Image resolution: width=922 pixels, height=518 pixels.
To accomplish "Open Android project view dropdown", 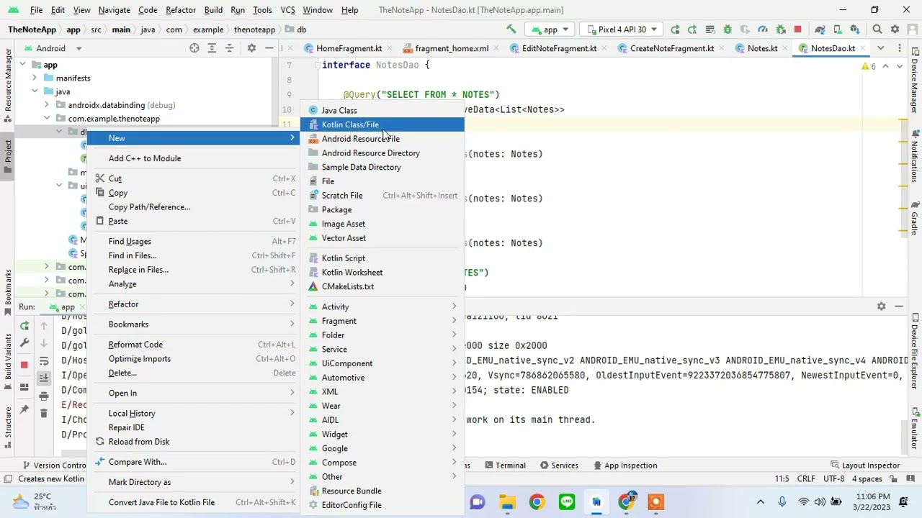I will coord(54,48).
